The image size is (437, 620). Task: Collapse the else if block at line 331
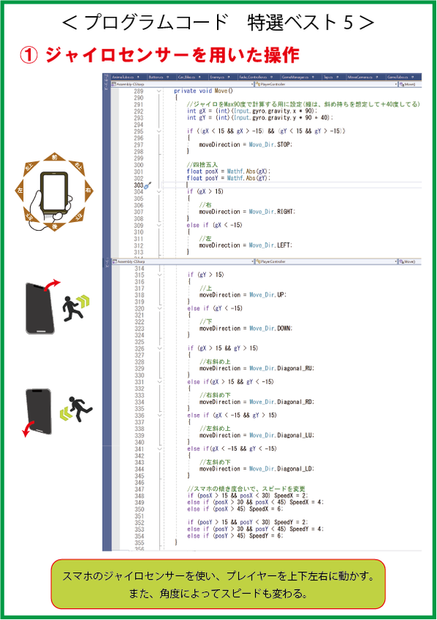(x=159, y=382)
